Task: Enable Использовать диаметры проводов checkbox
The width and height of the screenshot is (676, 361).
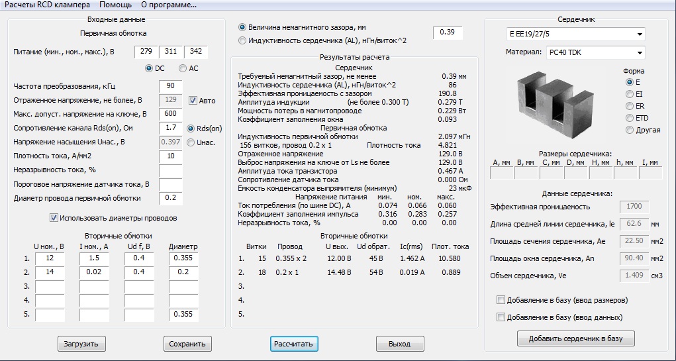Action: (54, 218)
